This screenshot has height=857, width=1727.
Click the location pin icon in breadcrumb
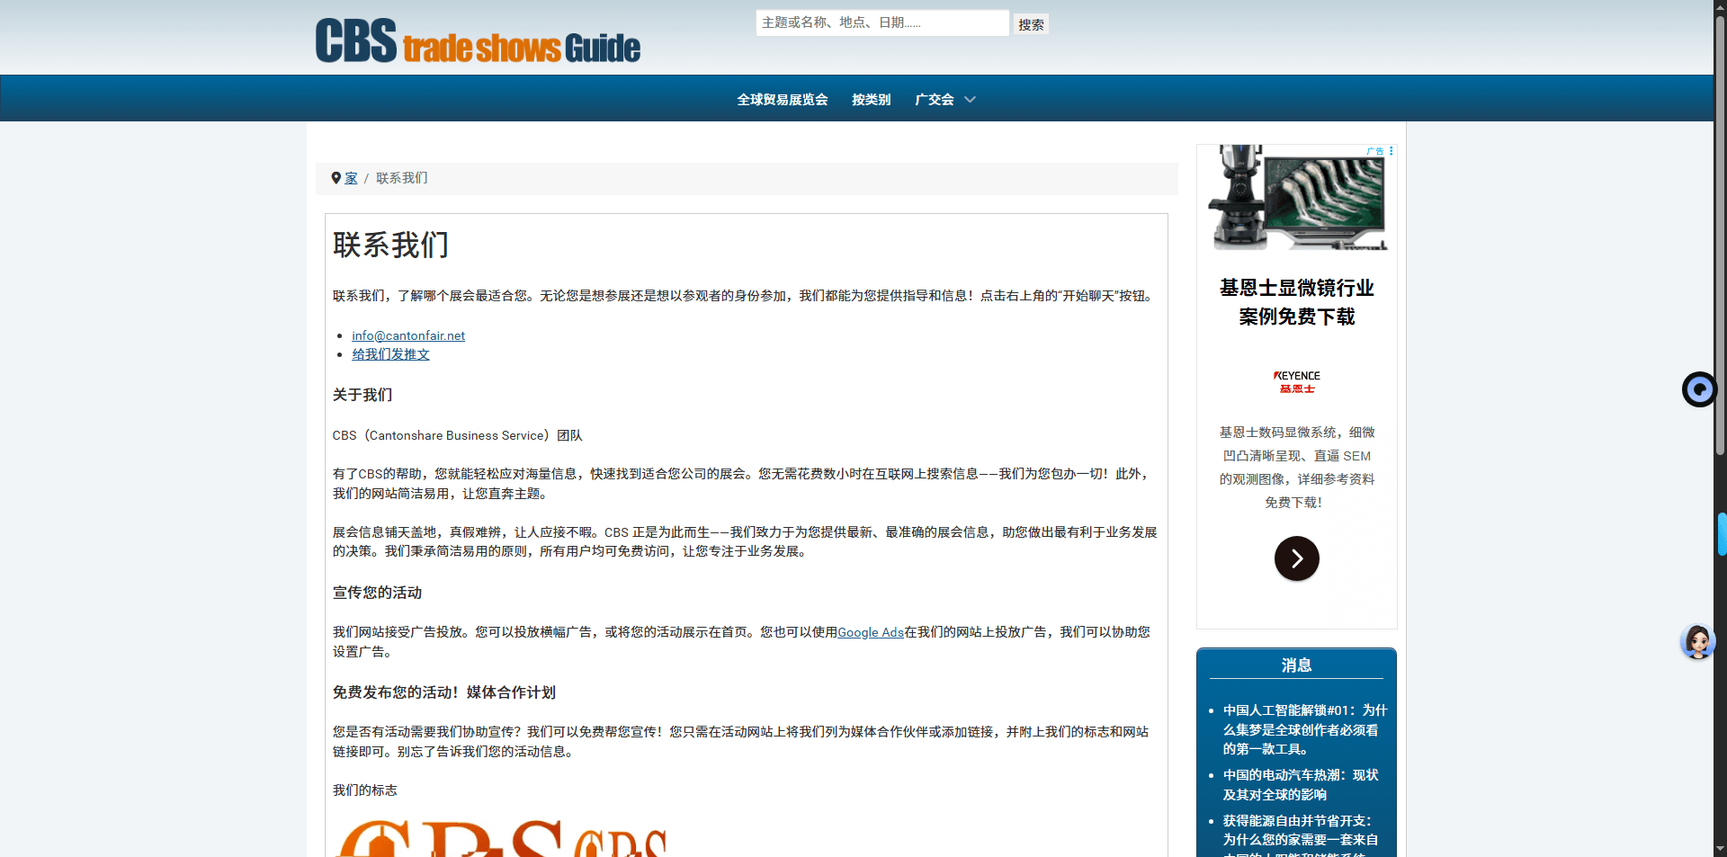[x=336, y=178]
